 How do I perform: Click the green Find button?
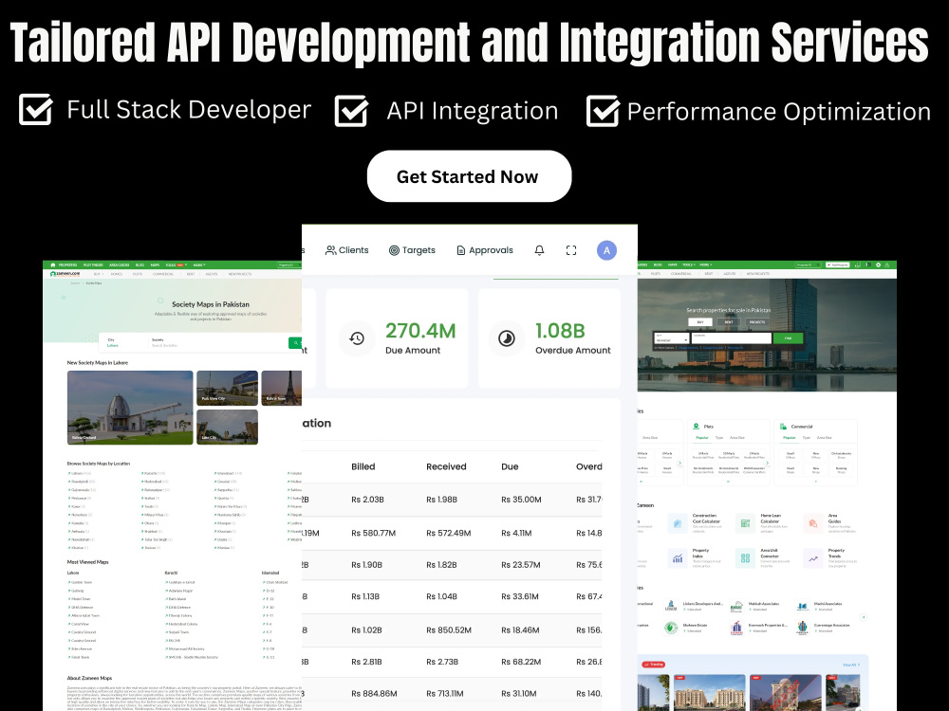788,338
